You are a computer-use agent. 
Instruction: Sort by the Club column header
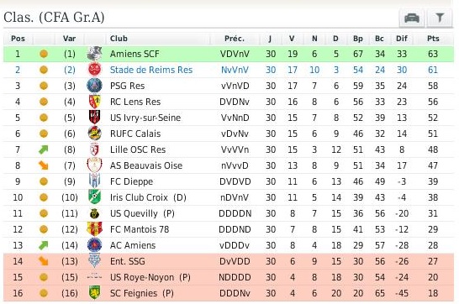click(x=119, y=39)
